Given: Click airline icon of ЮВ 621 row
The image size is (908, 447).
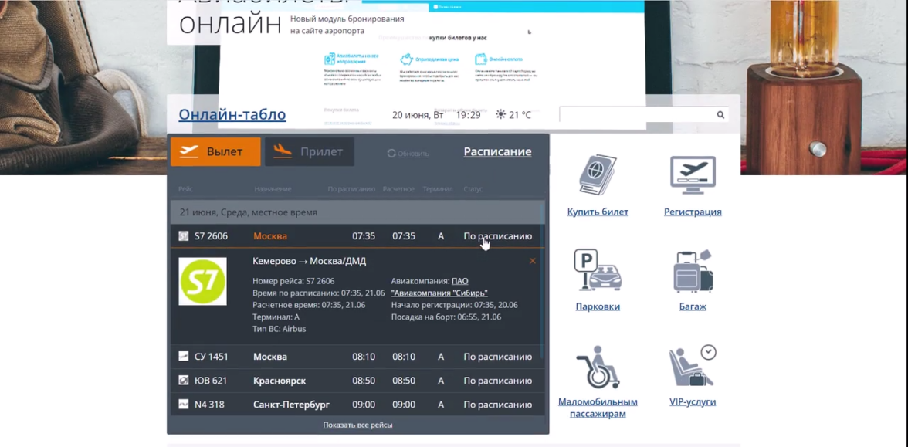Looking at the screenshot, I should (184, 381).
